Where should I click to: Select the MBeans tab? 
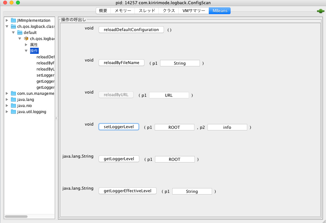(220, 11)
